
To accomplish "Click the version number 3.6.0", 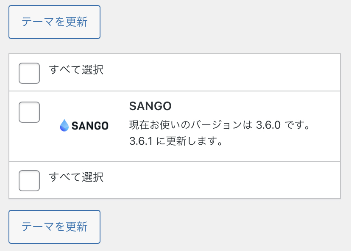I will (268, 125).
